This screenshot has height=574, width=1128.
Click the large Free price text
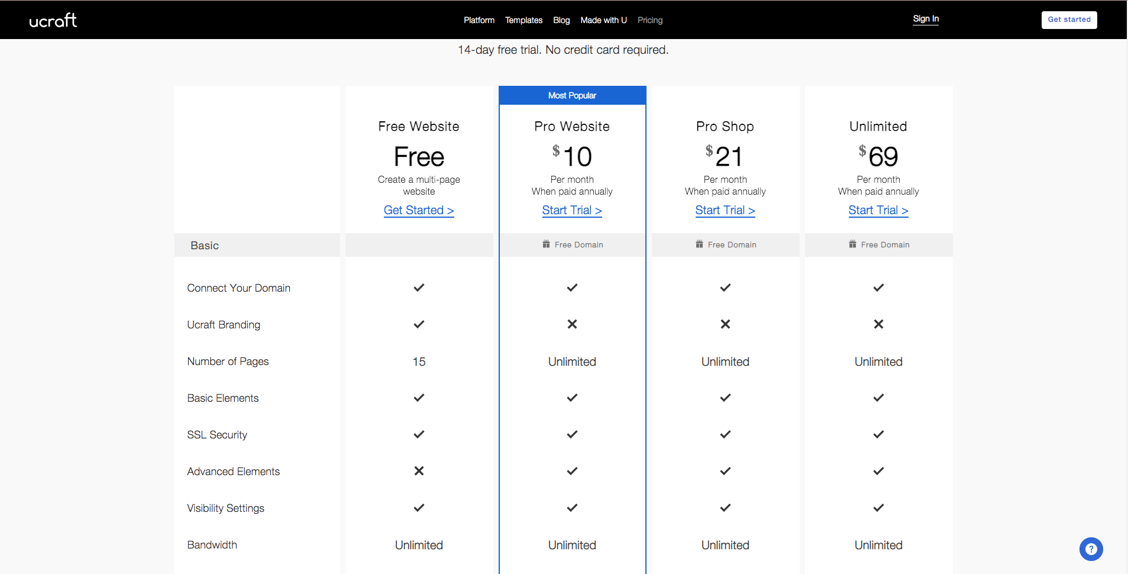(419, 157)
